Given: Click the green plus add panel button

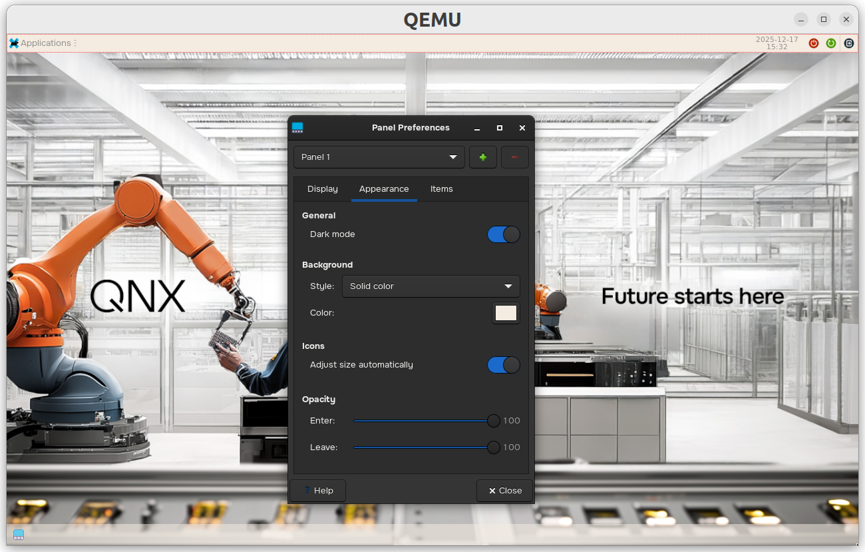Looking at the screenshot, I should coord(482,157).
